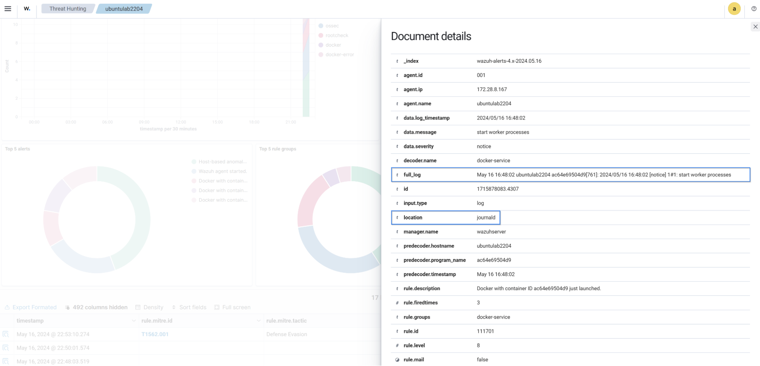Expand the timestamp column header menu
The width and height of the screenshot is (760, 366).
point(133,321)
